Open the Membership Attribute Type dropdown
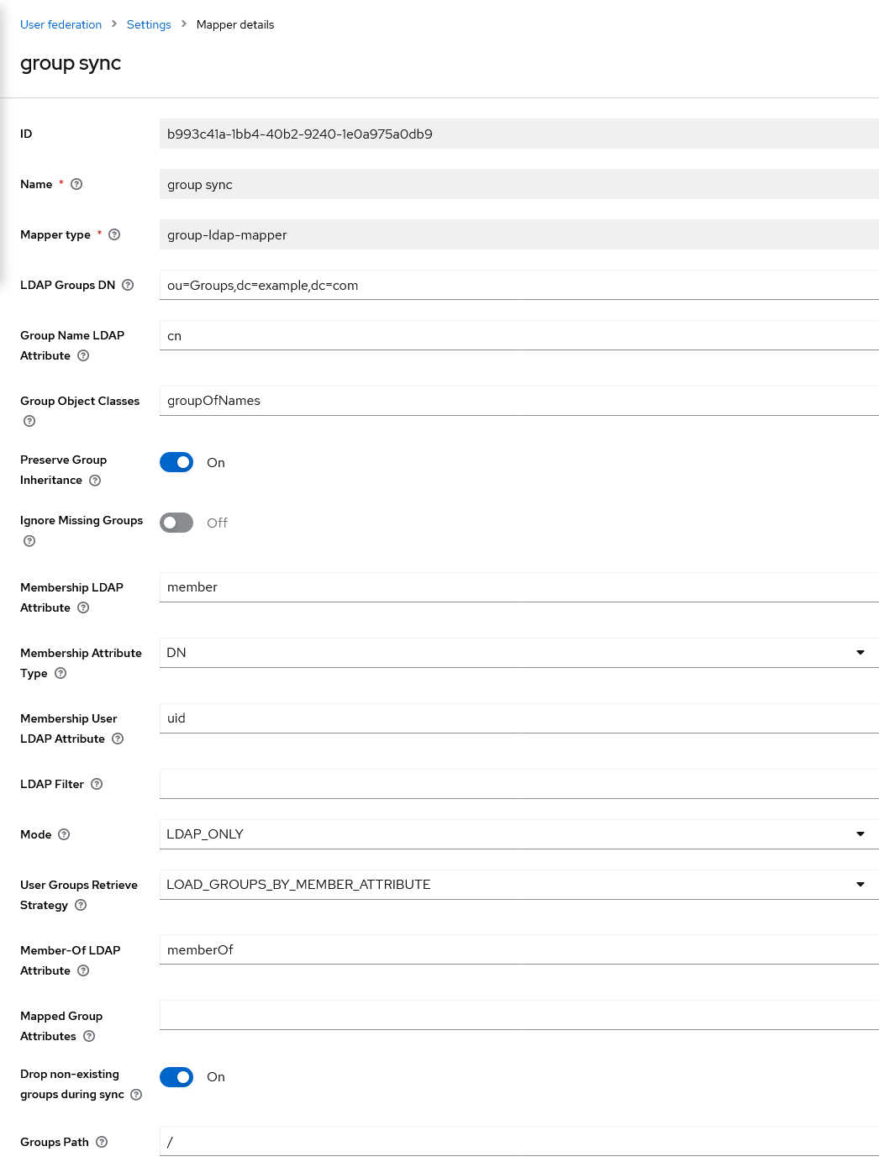Screen dimensions: 879x1162 861,652
